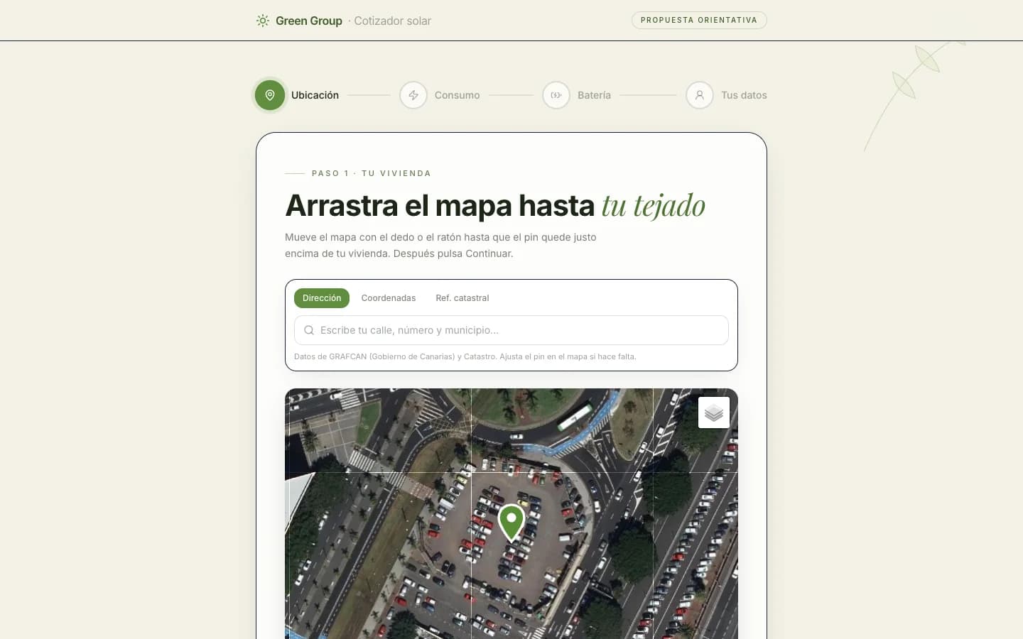Click the Propuesta Orientativa badge

699,20
